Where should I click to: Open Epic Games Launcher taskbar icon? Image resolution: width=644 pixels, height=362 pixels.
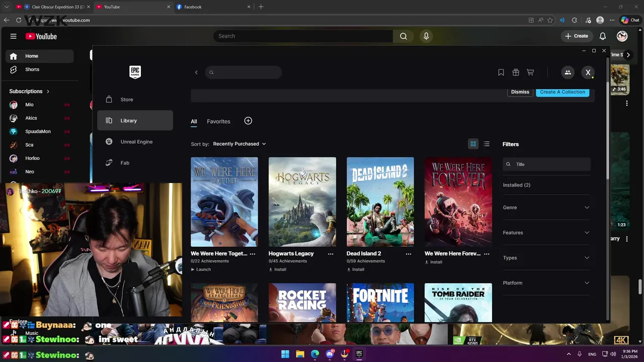click(x=359, y=354)
